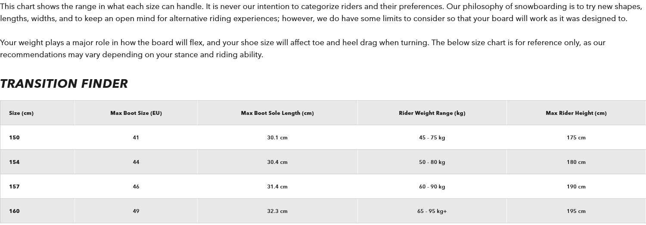Click the Size (cm) column header
Screen dimensions: 646x225
21,113
